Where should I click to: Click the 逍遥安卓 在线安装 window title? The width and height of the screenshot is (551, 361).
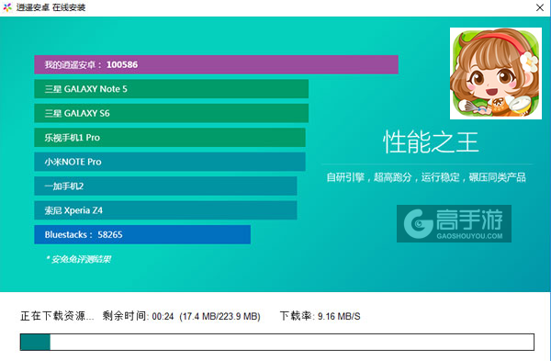coord(51,7)
